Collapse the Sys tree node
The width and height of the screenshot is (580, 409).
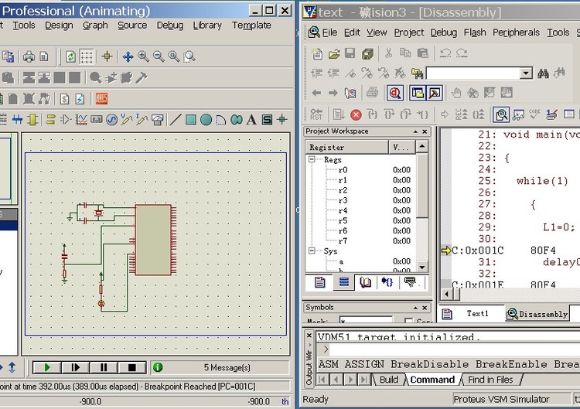[312, 251]
